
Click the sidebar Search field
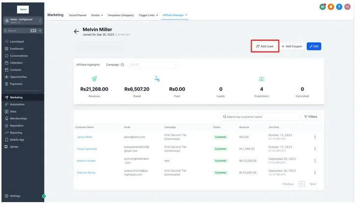tap(20, 30)
